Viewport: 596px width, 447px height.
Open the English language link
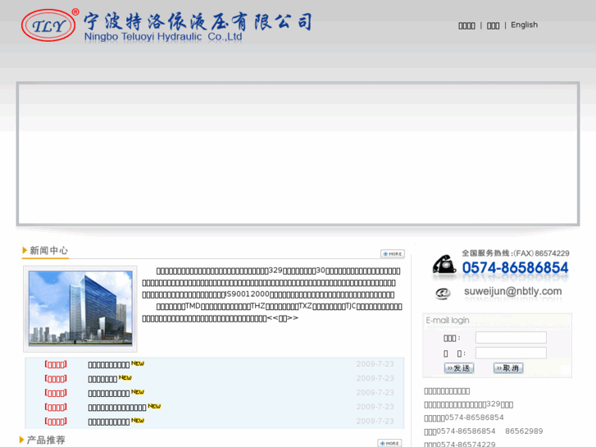(524, 25)
